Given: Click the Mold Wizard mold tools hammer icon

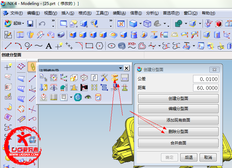Looking at the screenshot, I should click(104, 78).
